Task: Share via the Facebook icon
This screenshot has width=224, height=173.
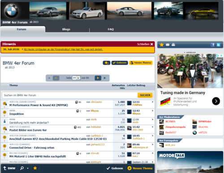Action: click(x=213, y=45)
